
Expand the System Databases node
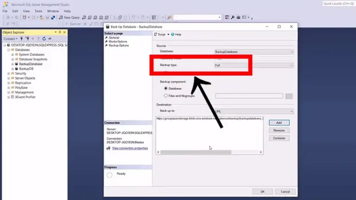pyautogui.click(x=13, y=55)
